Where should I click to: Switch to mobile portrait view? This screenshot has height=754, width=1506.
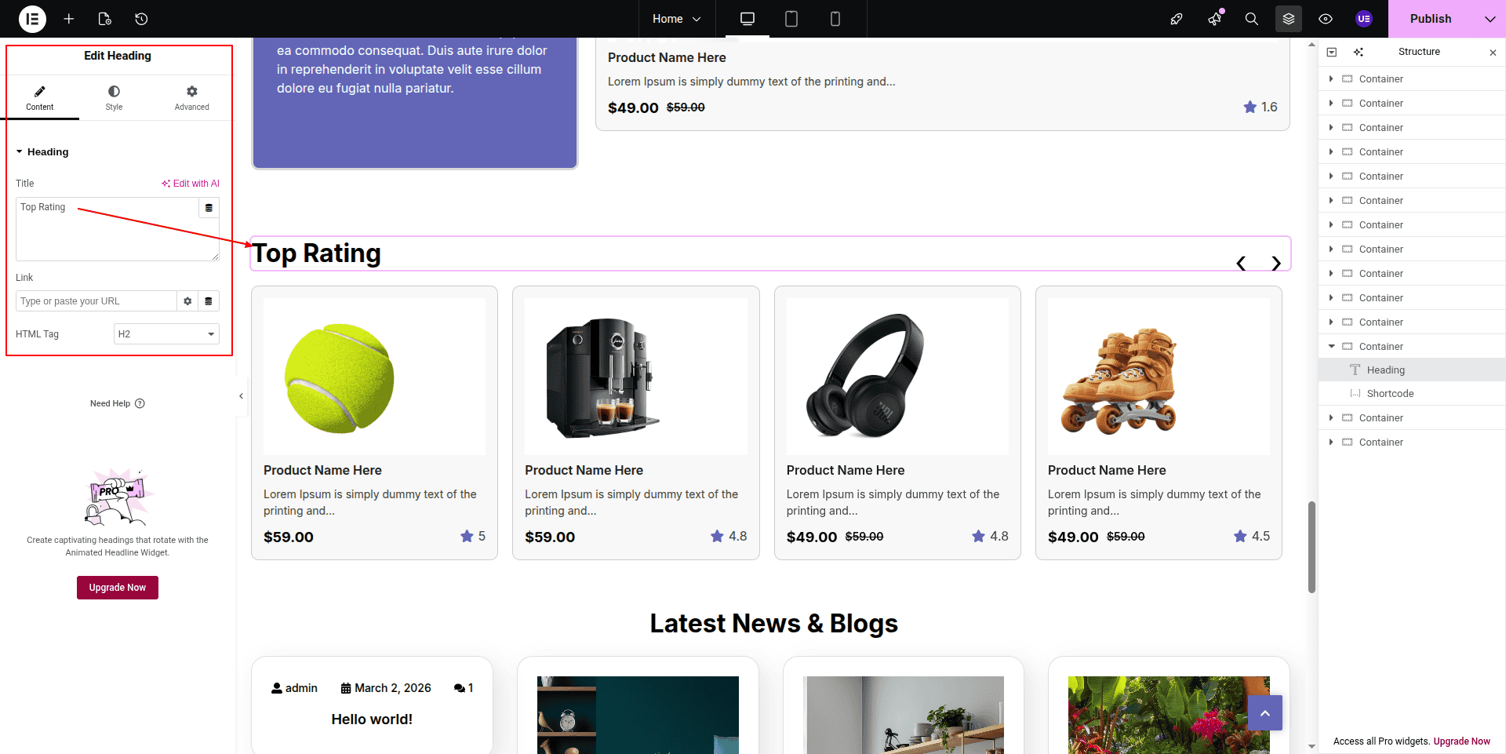[835, 19]
